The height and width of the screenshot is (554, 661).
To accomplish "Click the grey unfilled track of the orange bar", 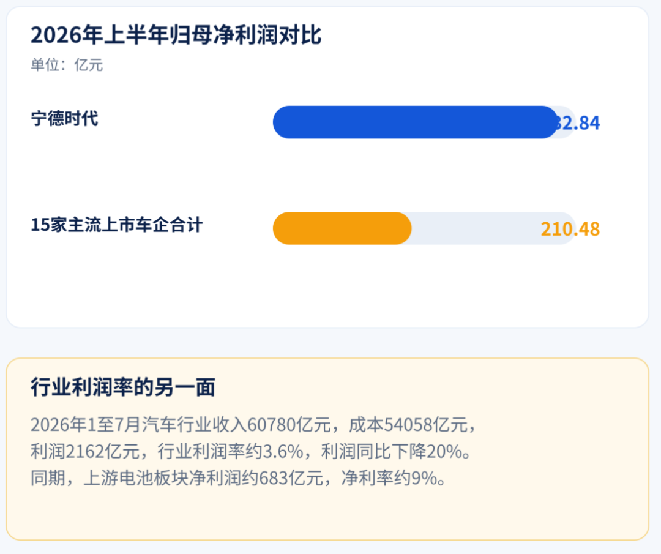I will (x=474, y=228).
